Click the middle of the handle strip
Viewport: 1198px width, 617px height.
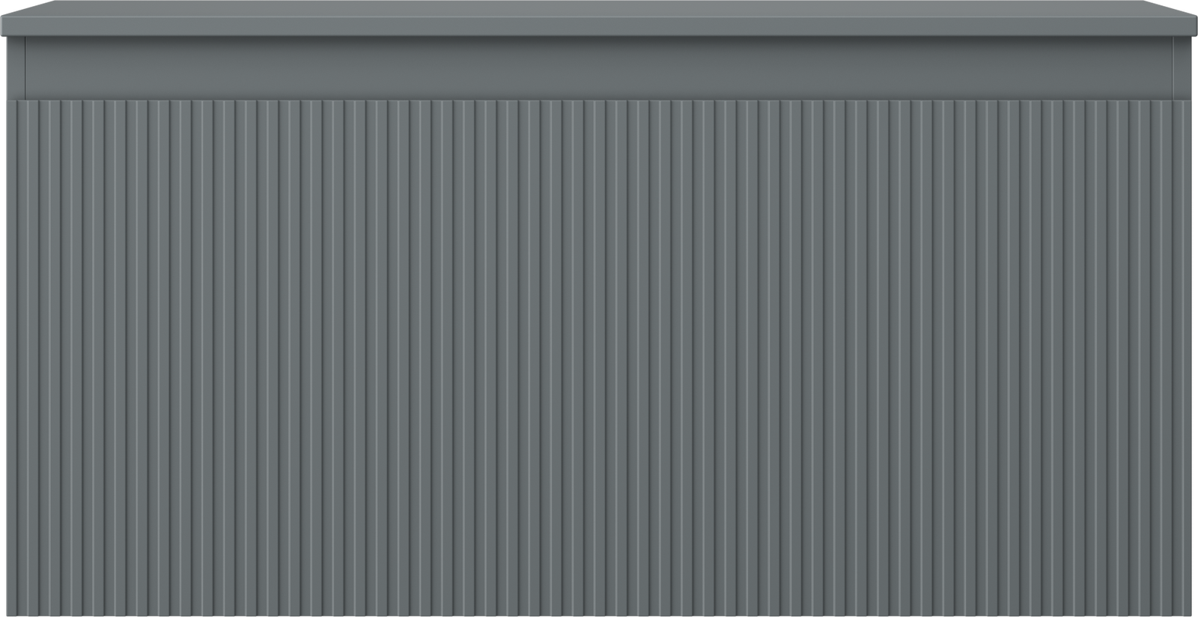(x=599, y=67)
